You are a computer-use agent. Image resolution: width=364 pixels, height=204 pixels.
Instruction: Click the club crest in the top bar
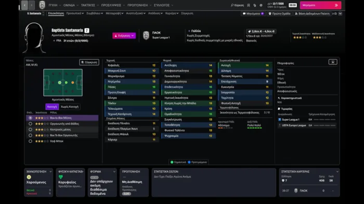42,5
